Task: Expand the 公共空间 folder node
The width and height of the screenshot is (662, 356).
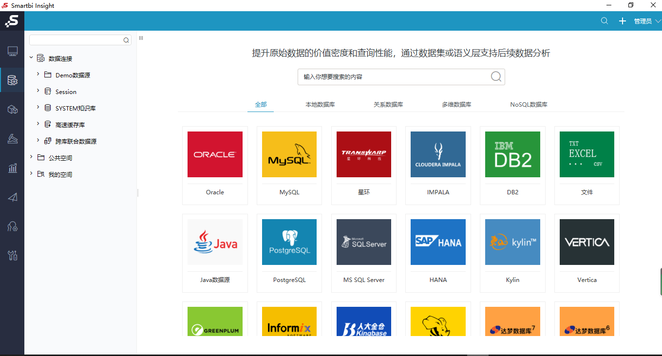Action: click(x=31, y=157)
